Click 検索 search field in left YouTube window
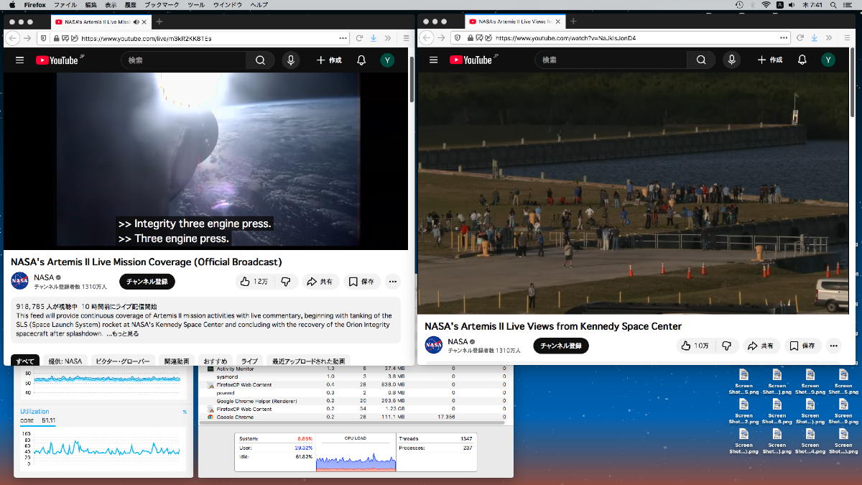The height and width of the screenshot is (485, 862). click(x=183, y=60)
